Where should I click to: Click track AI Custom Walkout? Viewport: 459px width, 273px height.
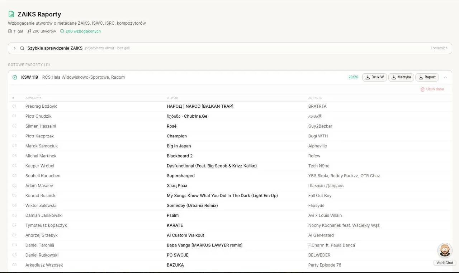tap(185, 235)
